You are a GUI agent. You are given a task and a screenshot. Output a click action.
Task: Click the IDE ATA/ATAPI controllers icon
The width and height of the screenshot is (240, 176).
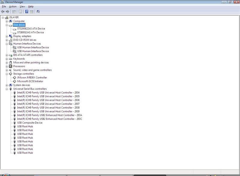click(10, 55)
